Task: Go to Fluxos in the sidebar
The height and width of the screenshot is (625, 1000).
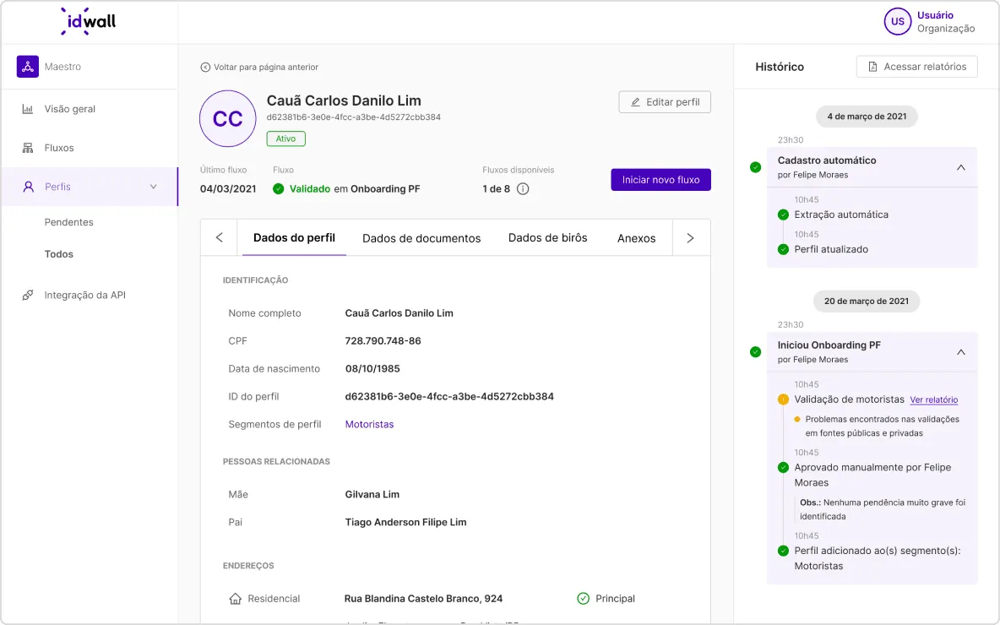Action: pos(59,148)
